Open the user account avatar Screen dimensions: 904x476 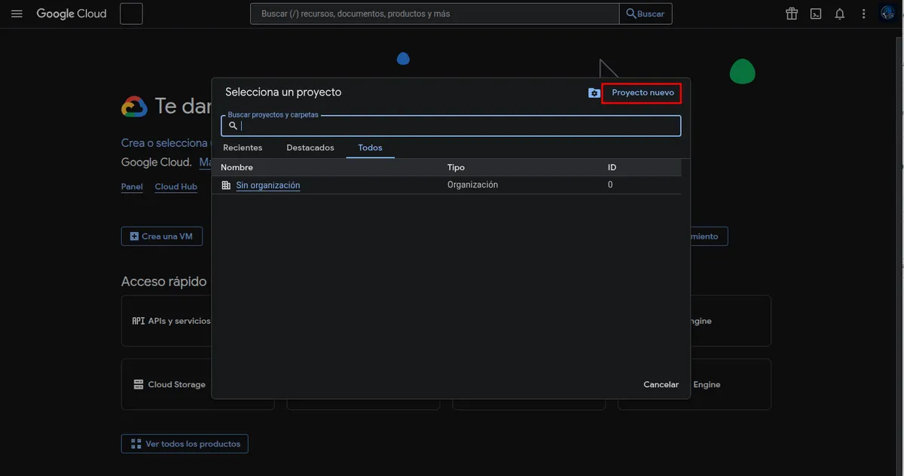(887, 14)
